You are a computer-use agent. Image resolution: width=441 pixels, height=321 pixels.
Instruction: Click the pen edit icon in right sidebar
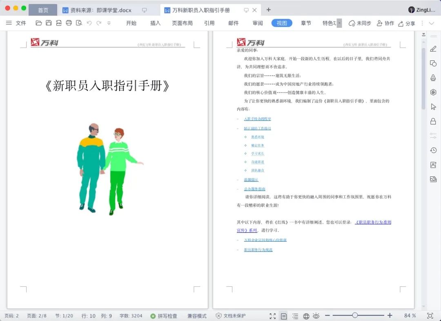click(x=433, y=49)
